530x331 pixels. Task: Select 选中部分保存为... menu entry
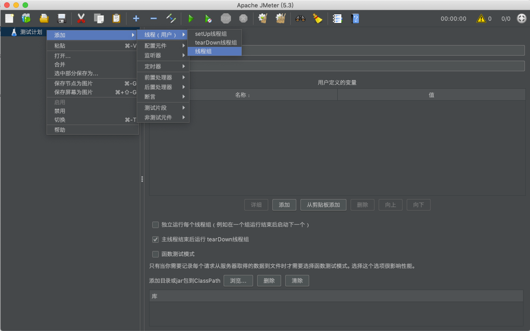pyautogui.click(x=92, y=74)
